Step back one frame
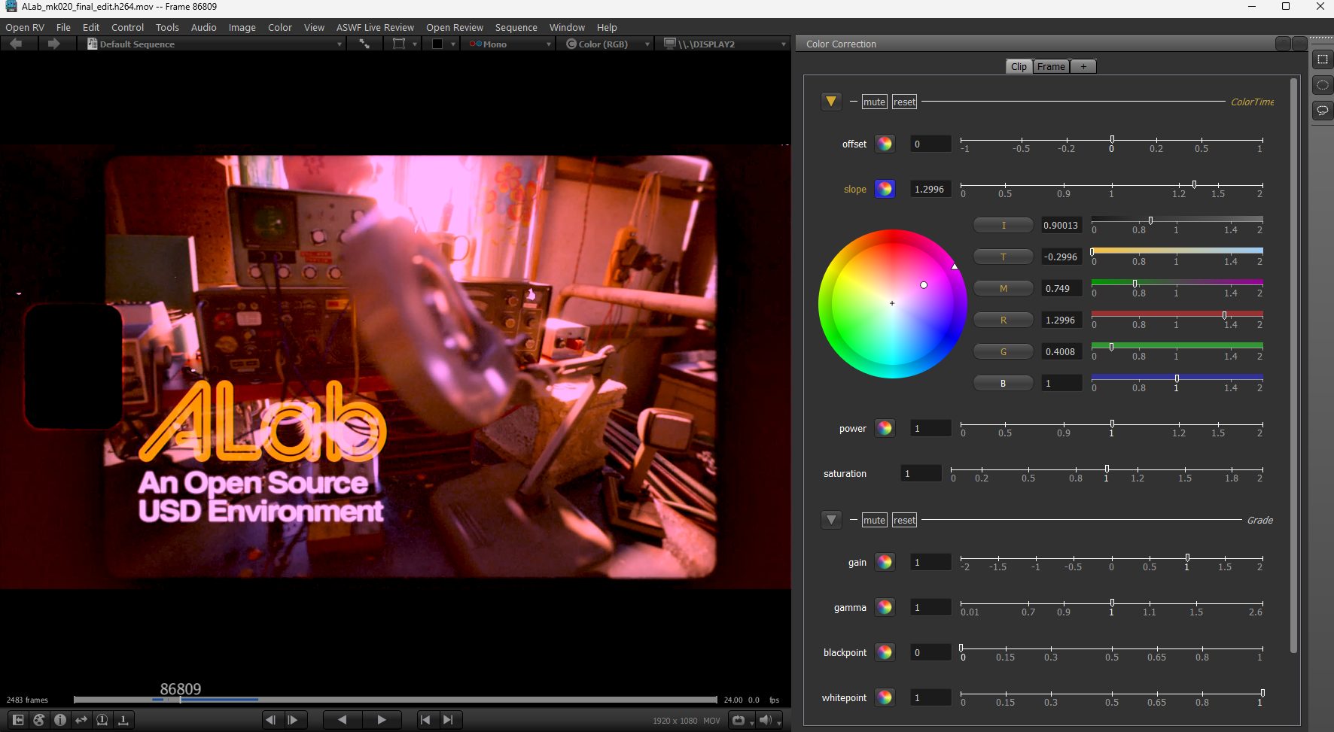This screenshot has width=1334, height=732. click(270, 720)
